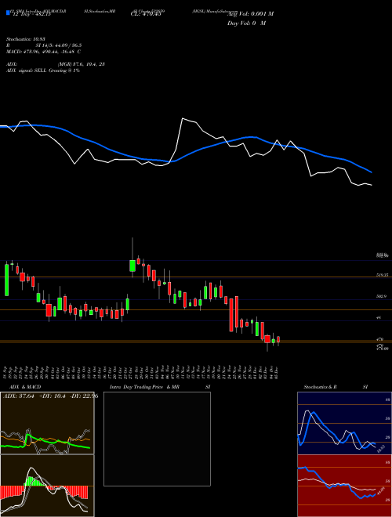
Task: Click the ADX indicator chart thumbnail
Action: point(47,423)
